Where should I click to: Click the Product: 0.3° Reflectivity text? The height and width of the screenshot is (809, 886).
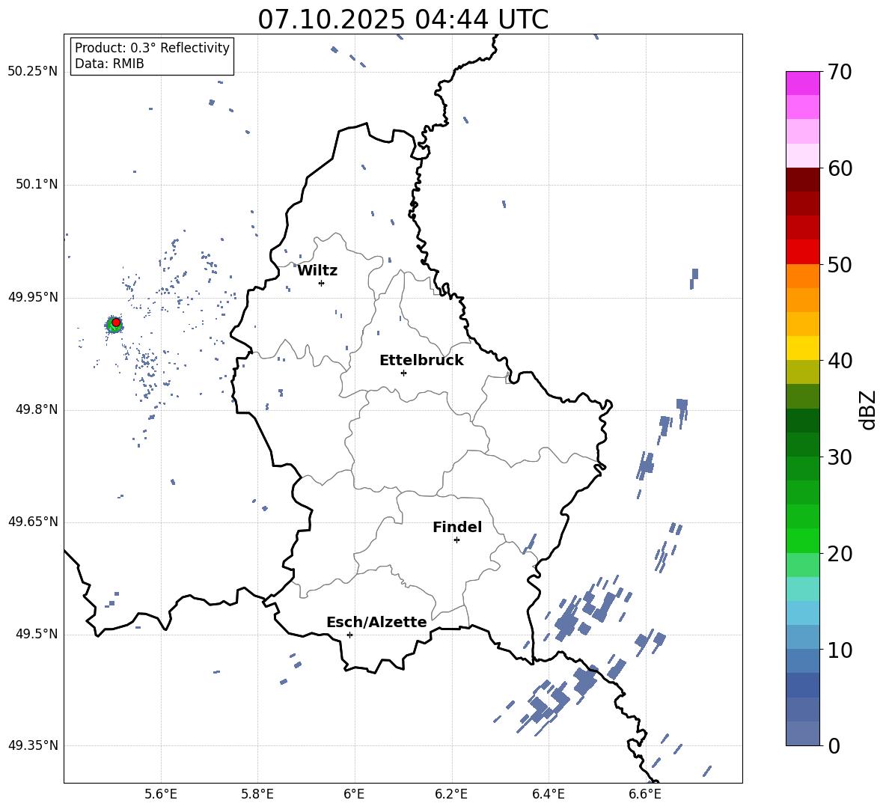coord(152,47)
